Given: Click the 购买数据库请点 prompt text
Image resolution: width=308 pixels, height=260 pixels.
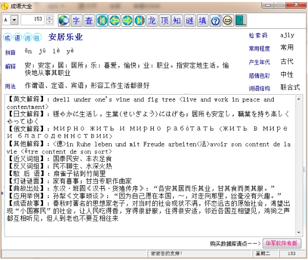Looking at the screenshot, I should 235,244.
